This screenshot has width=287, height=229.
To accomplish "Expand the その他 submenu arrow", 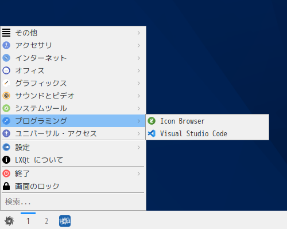I will click(x=139, y=33).
